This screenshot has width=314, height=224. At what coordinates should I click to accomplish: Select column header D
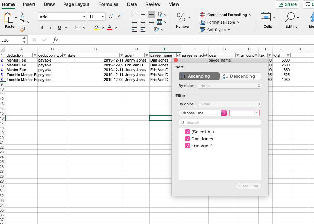coord(136,49)
